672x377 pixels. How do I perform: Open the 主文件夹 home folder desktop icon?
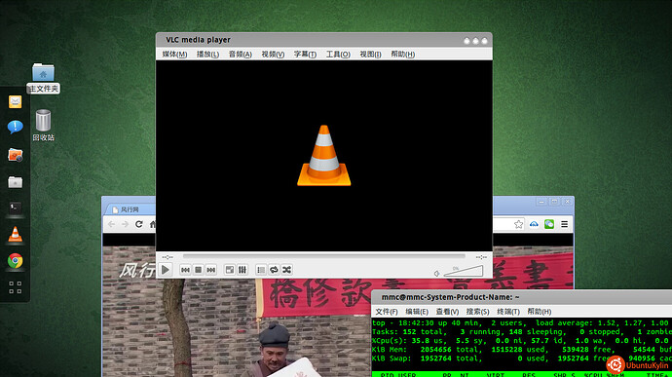click(43, 78)
